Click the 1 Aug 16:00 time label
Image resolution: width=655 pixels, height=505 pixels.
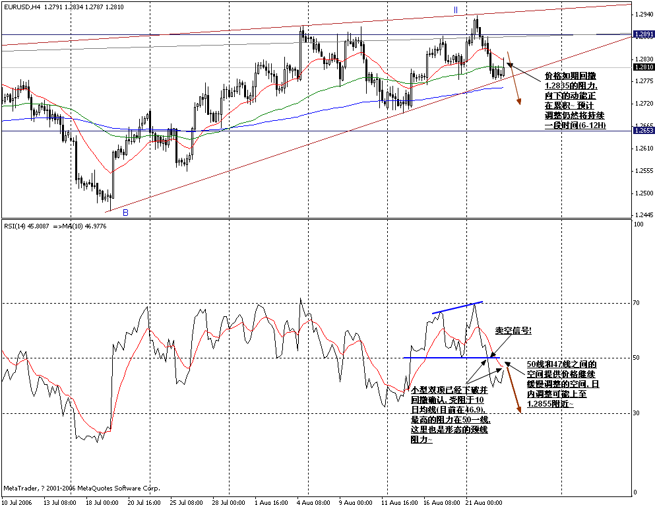click(x=271, y=502)
